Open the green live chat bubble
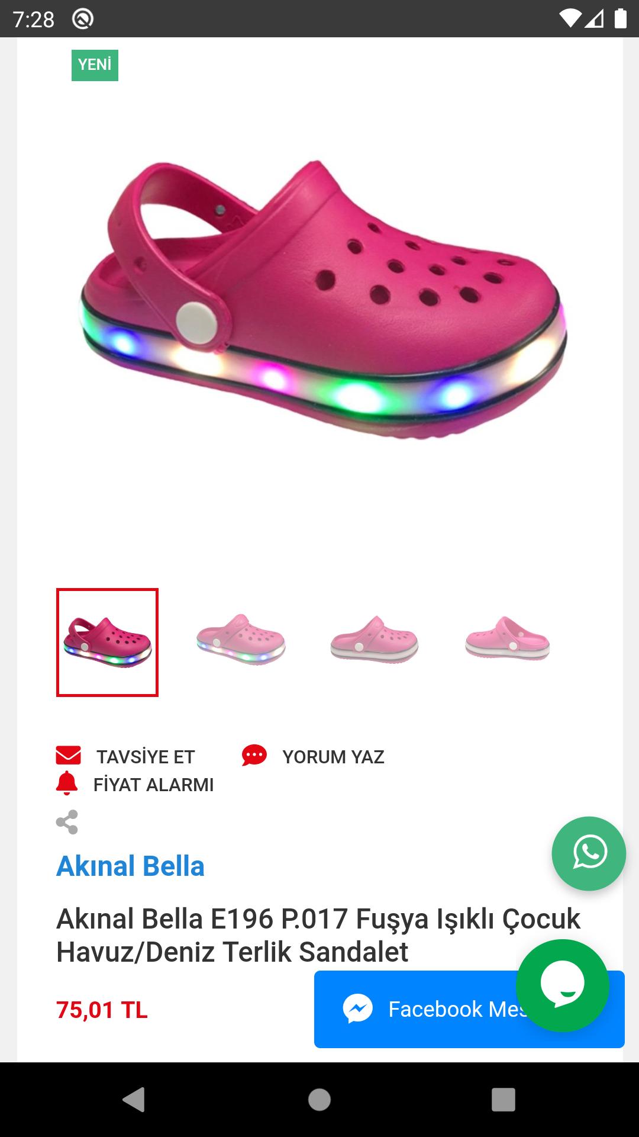 tap(563, 985)
